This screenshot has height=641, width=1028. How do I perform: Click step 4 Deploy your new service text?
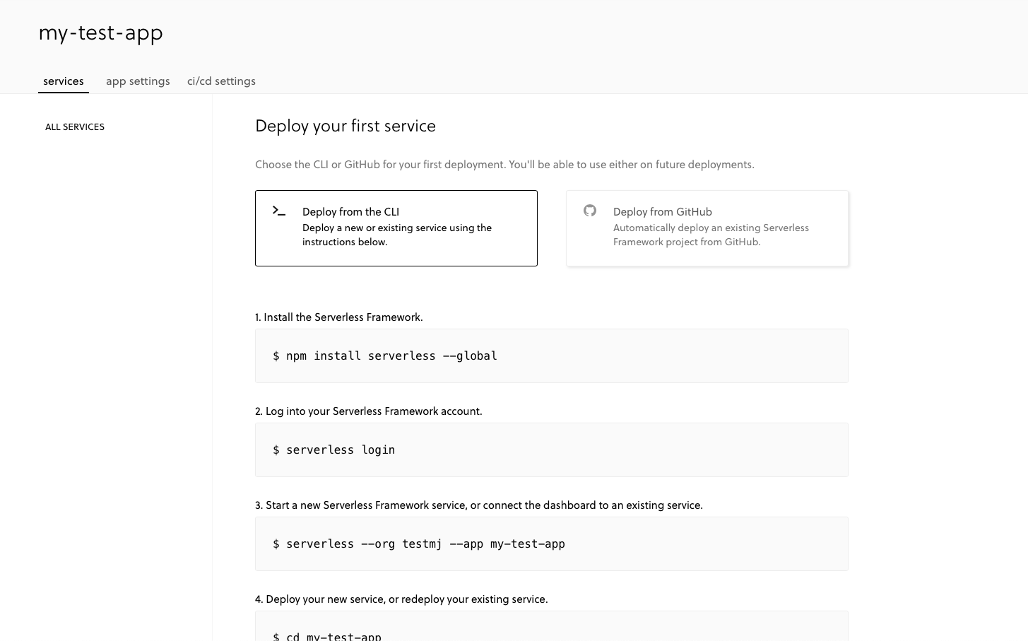401,599
